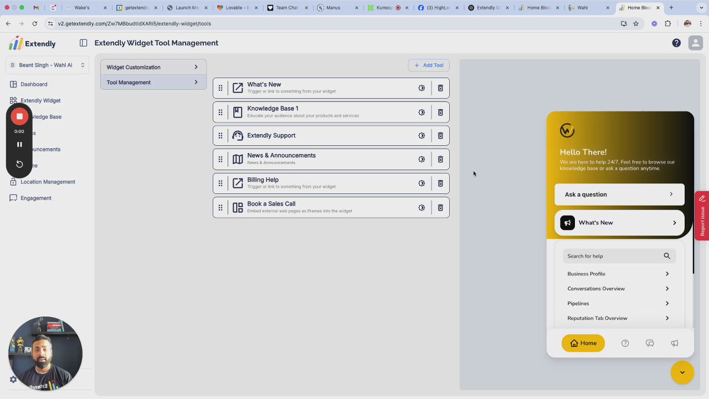Open the help question mark icon

coord(676,43)
